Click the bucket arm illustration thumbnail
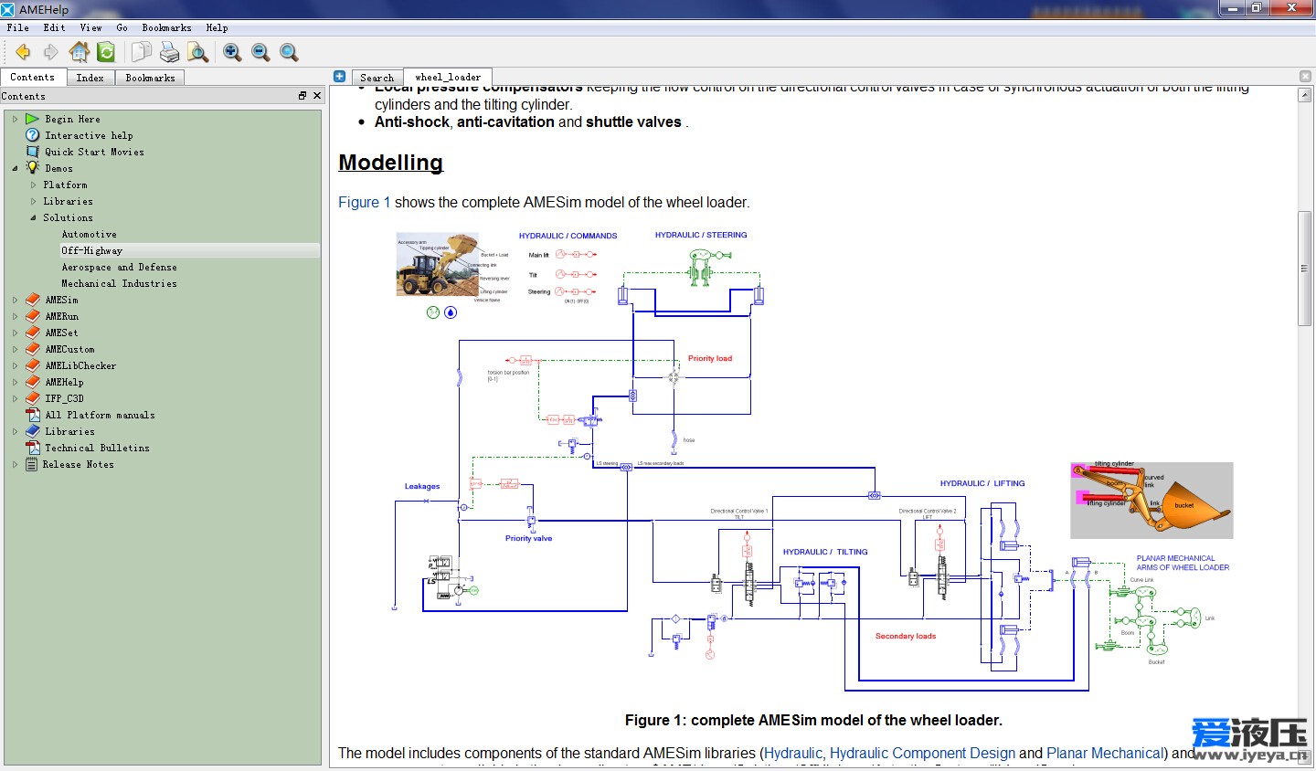The height and width of the screenshot is (771, 1316). (1151, 500)
